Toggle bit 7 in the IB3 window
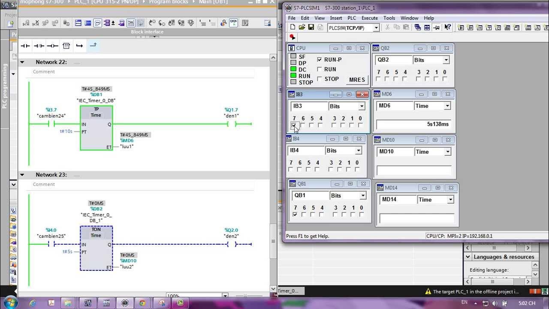 pyautogui.click(x=294, y=125)
